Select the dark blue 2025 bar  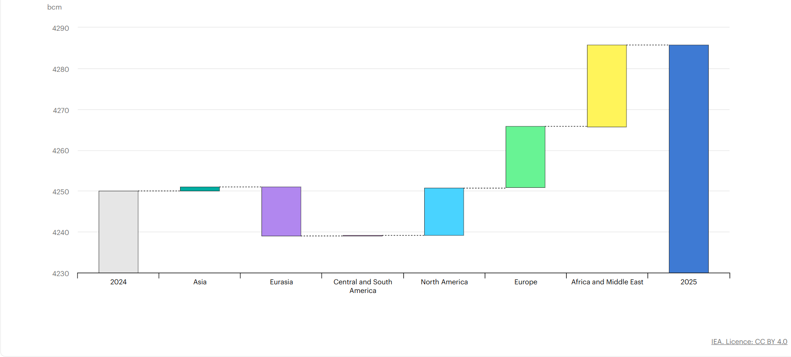(688, 158)
